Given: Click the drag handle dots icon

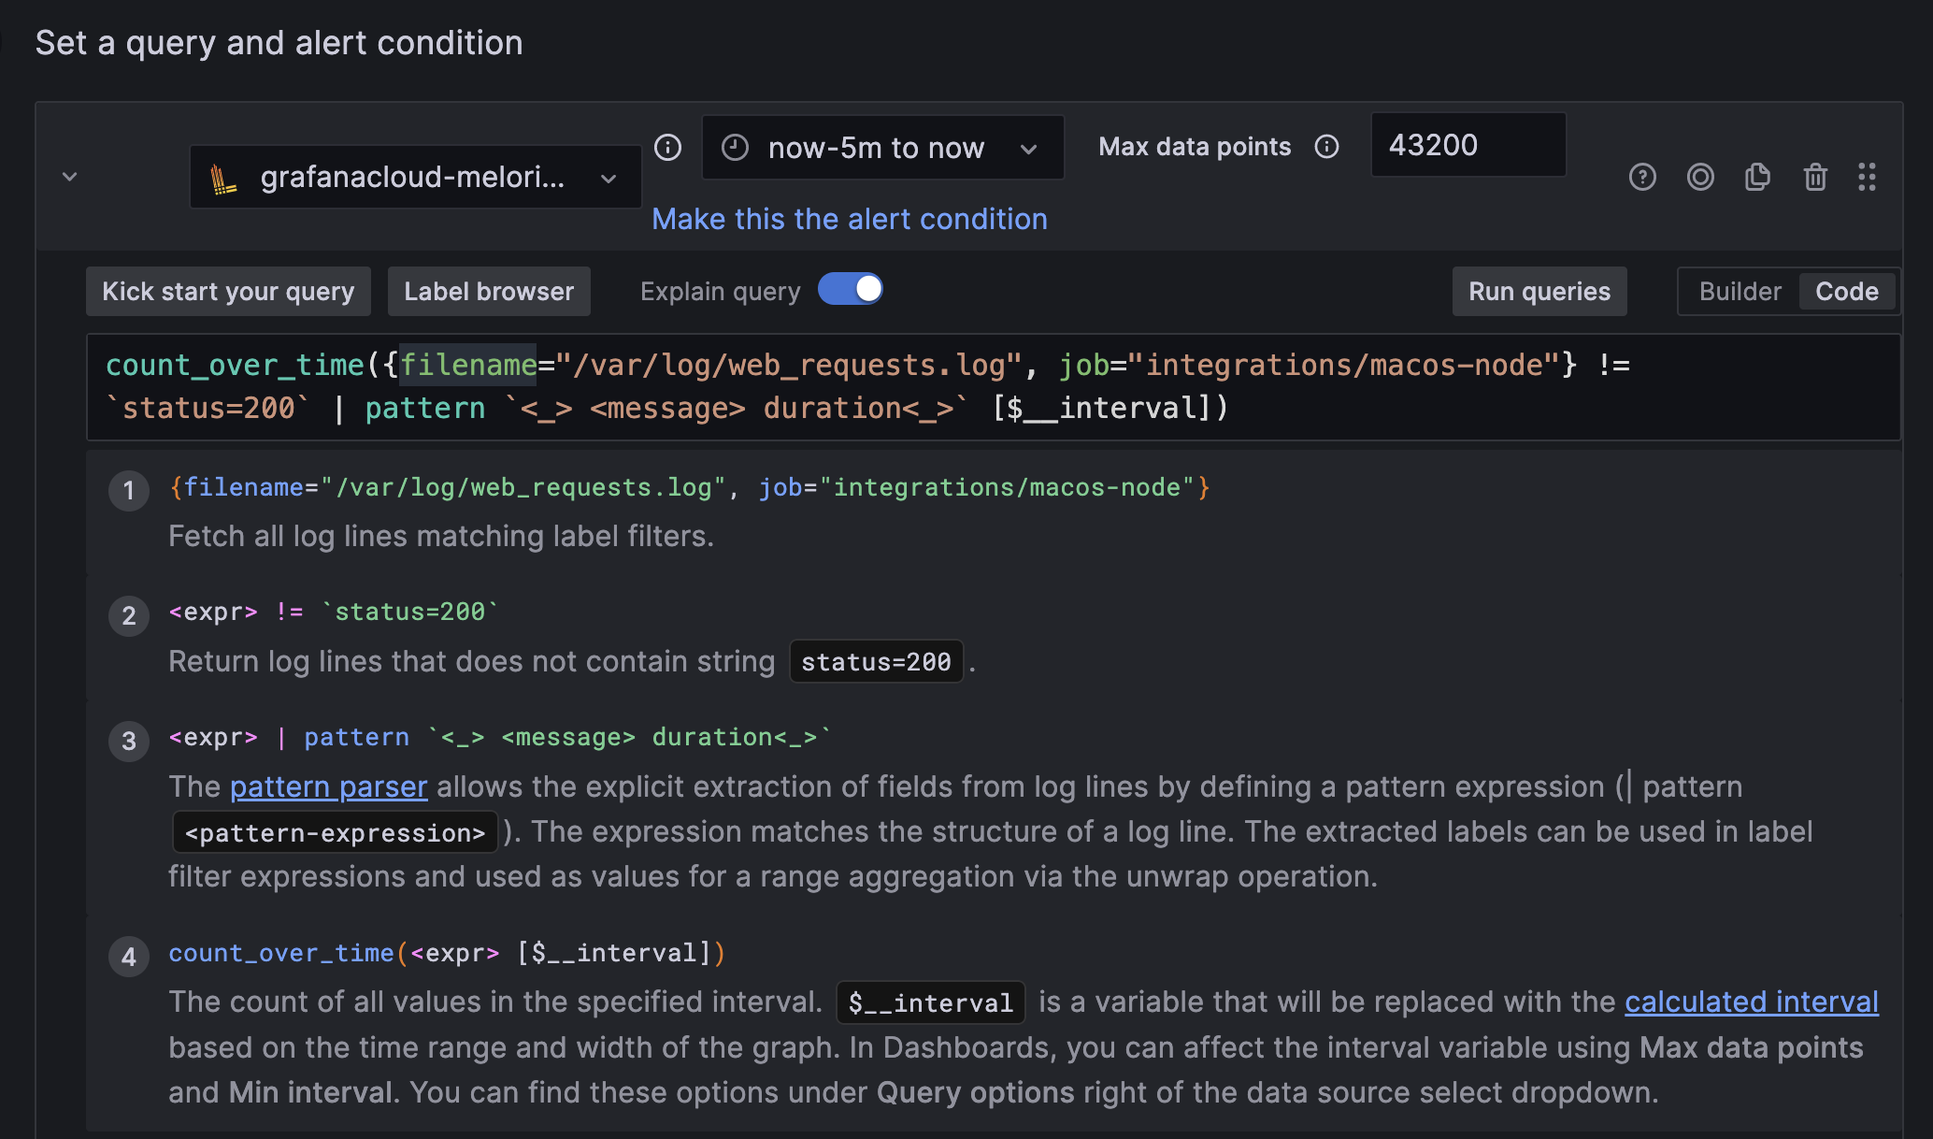Looking at the screenshot, I should click(1867, 177).
